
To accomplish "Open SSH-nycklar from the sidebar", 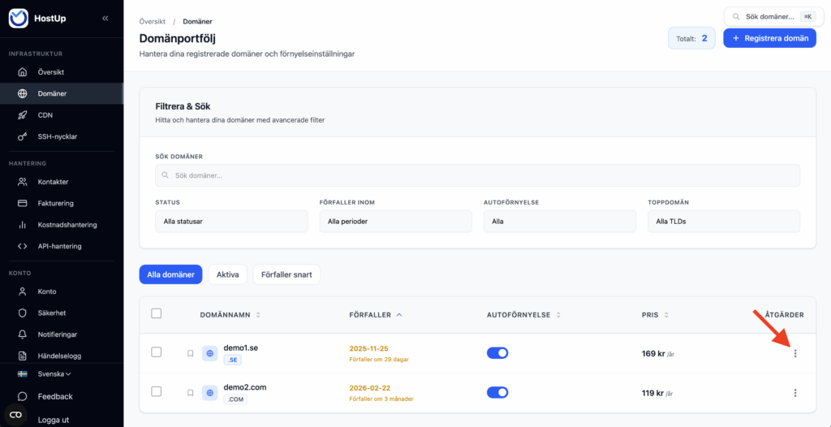I will [x=58, y=136].
